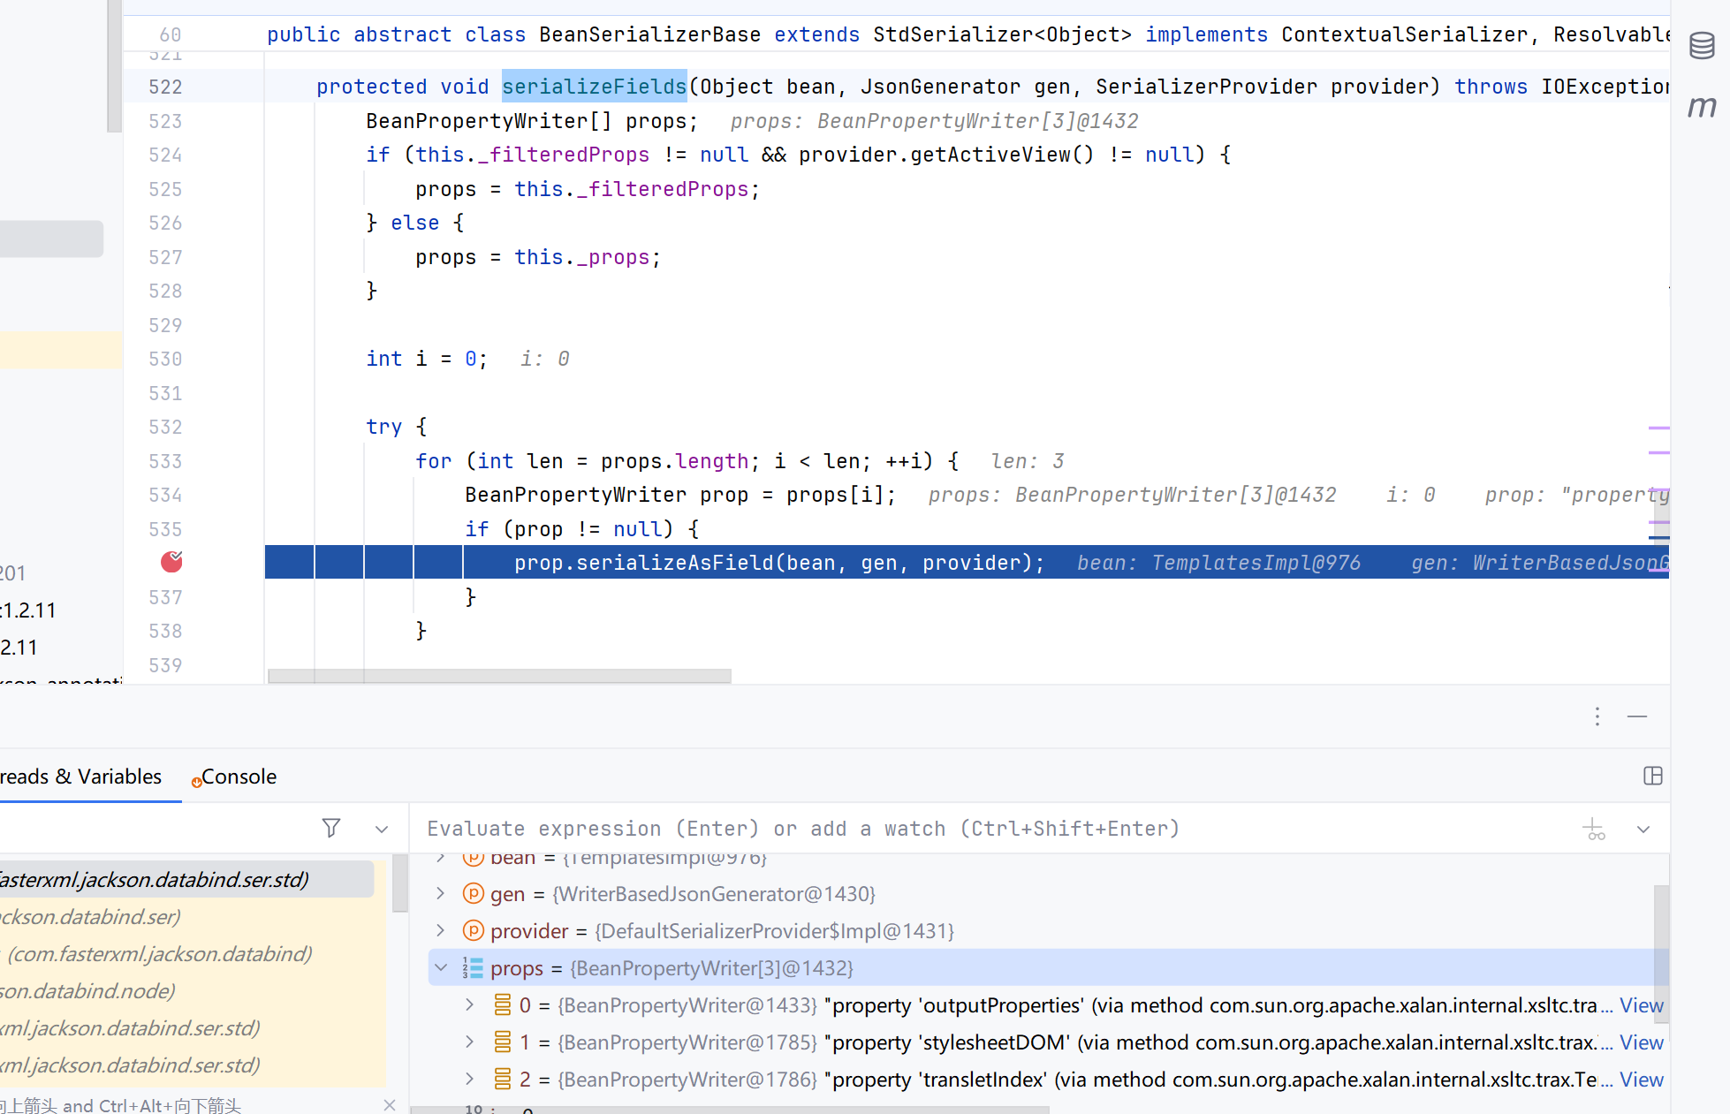Open View link for outputProperties entry
This screenshot has width=1730, height=1114.
click(x=1641, y=1005)
